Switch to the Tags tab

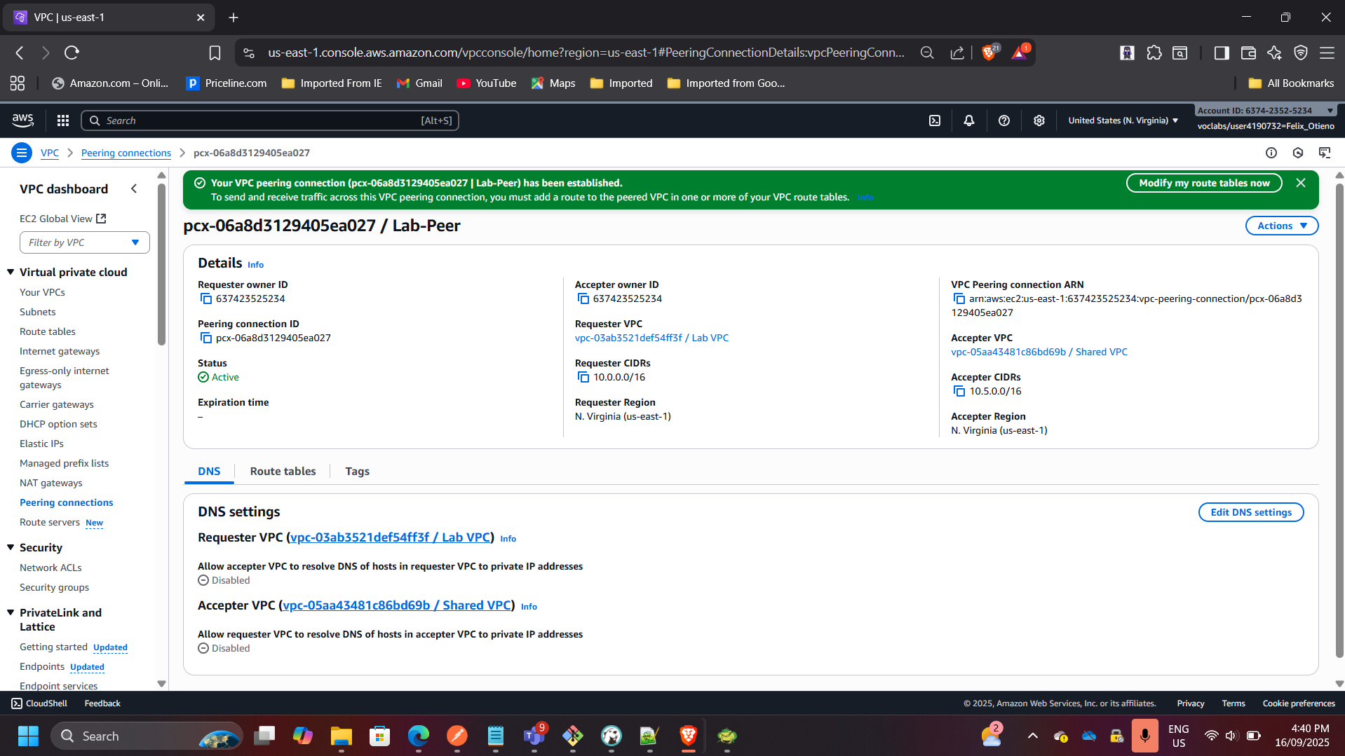coord(357,471)
